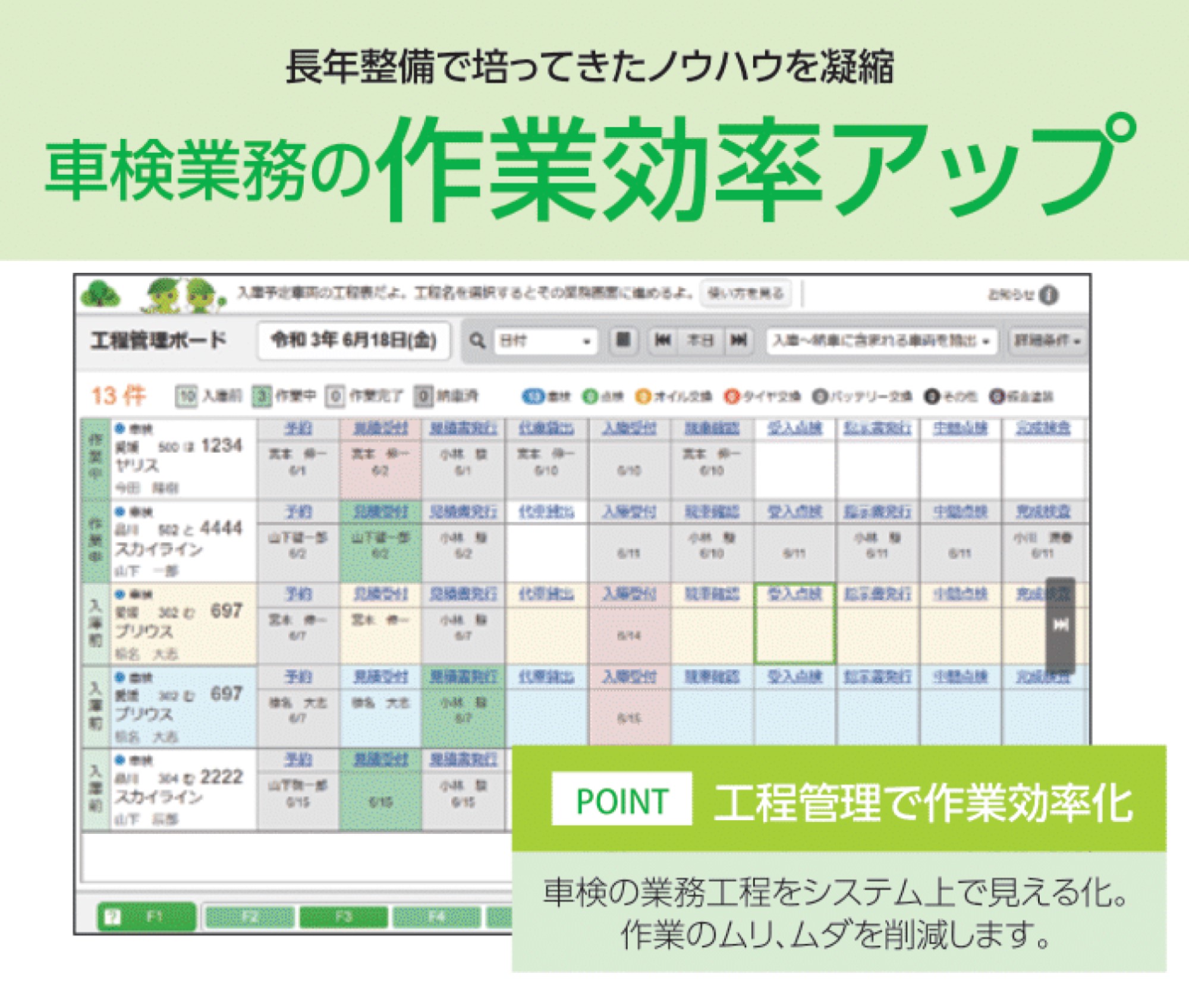Click the side panel skip arrow
This screenshot has width=1189, height=983.
[x=1061, y=625]
